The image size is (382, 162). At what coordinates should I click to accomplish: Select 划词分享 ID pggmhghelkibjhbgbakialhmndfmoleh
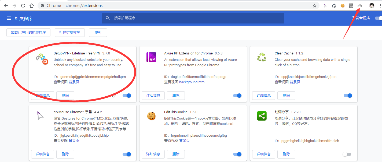tap(310, 141)
